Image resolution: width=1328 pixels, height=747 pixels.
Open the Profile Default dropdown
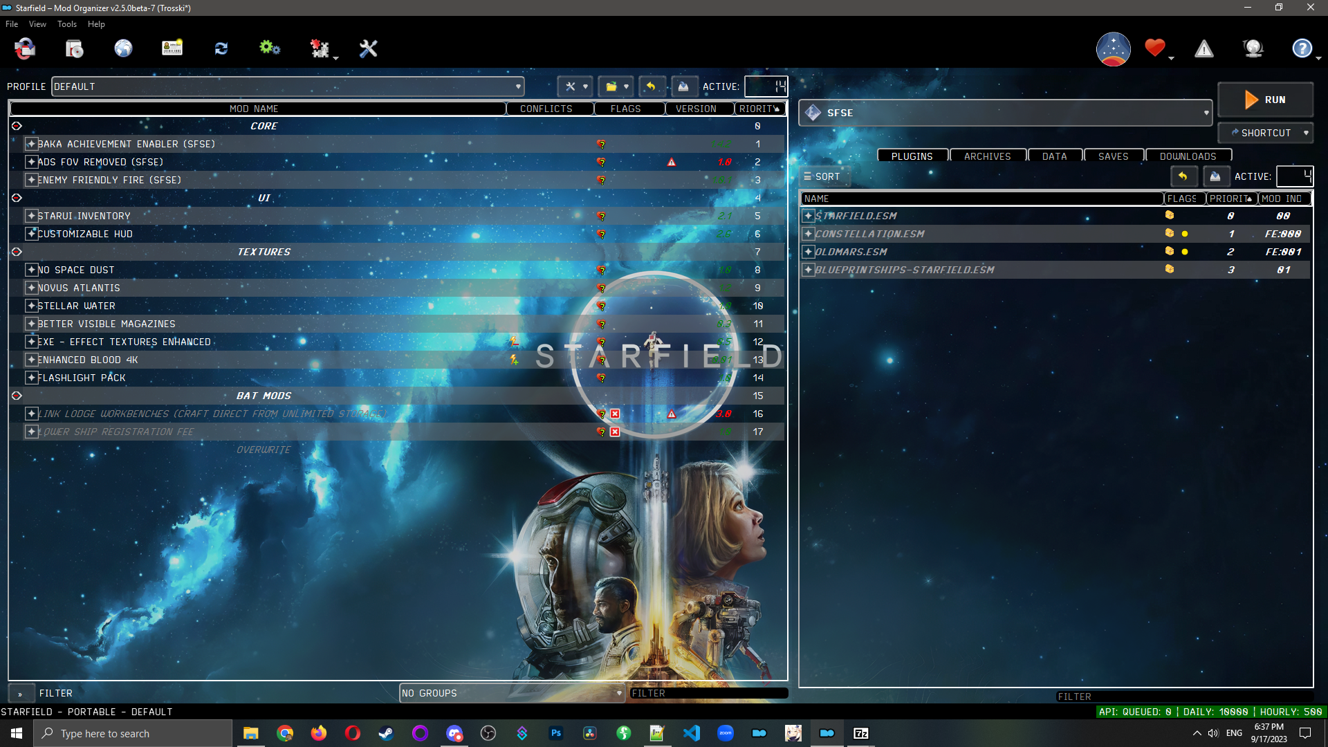coord(287,86)
